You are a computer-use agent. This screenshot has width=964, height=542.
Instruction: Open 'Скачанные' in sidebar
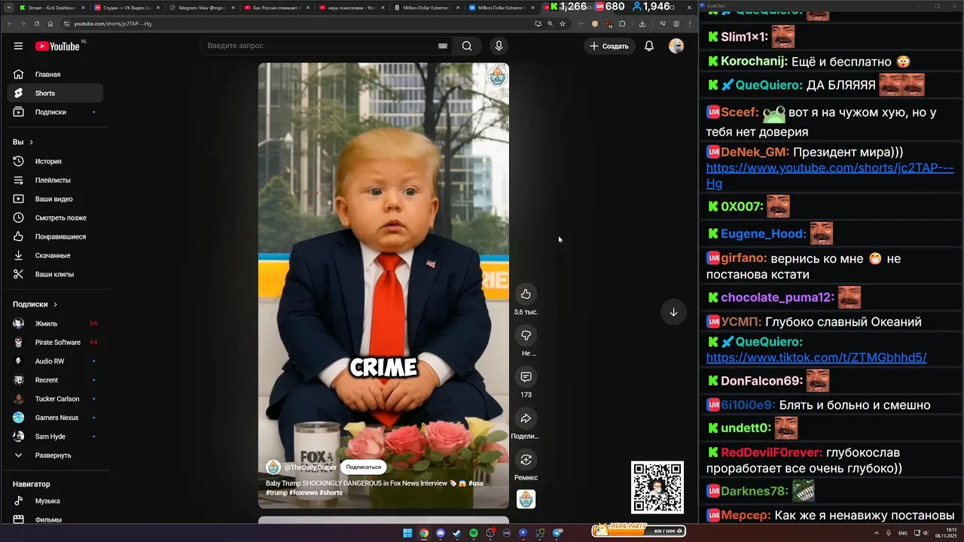pyautogui.click(x=54, y=255)
